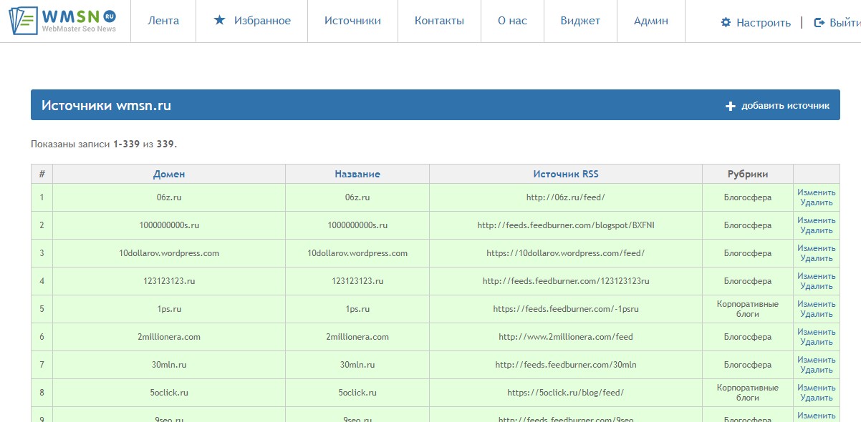This screenshot has width=861, height=422.
Task: Click the star icon next to Избранное
Action: [219, 21]
